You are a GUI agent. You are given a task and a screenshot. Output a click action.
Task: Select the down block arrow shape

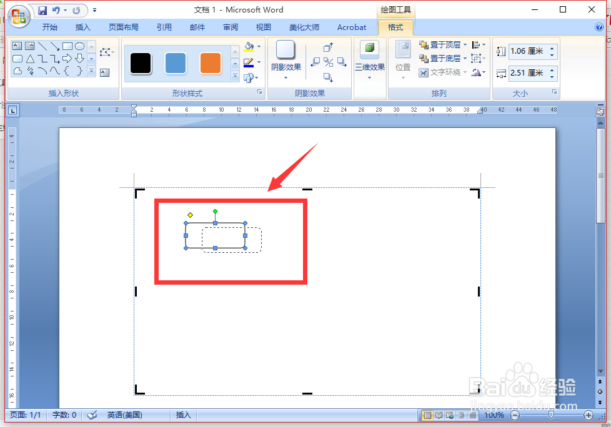(x=79, y=59)
